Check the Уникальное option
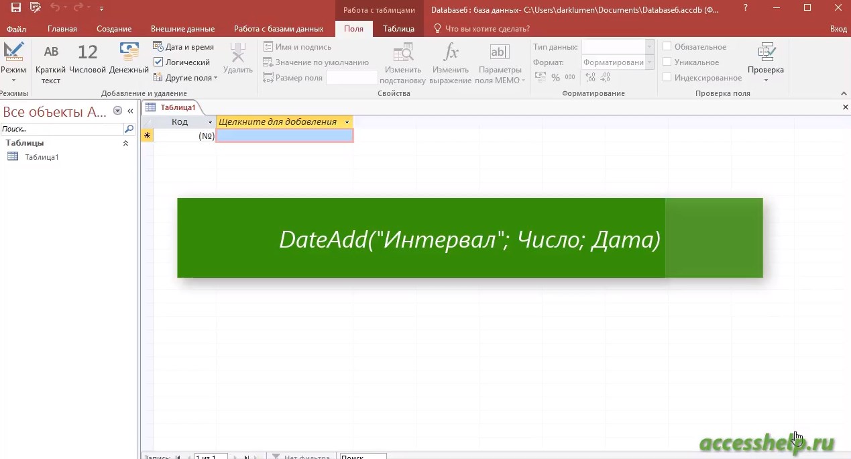851x459 pixels. [x=667, y=62]
